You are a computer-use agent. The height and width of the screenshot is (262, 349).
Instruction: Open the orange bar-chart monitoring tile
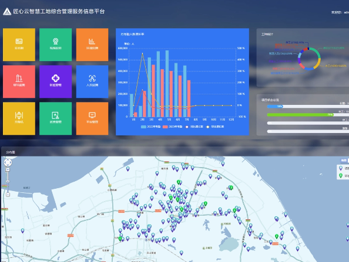tap(92, 45)
